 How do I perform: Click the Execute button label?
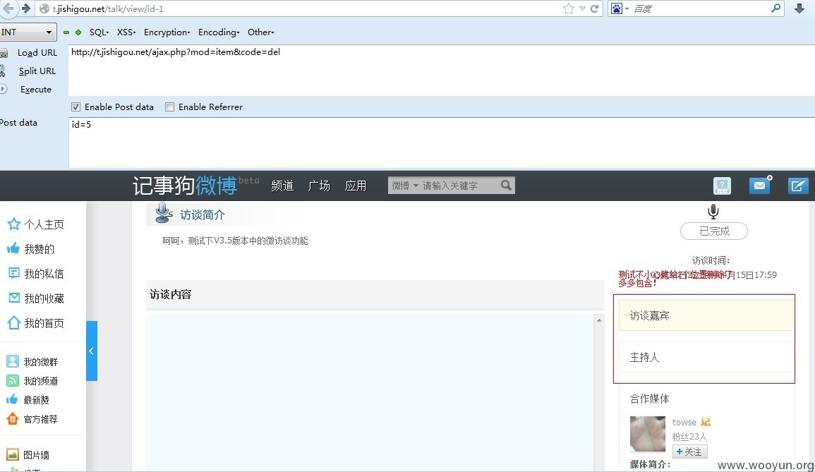point(36,90)
